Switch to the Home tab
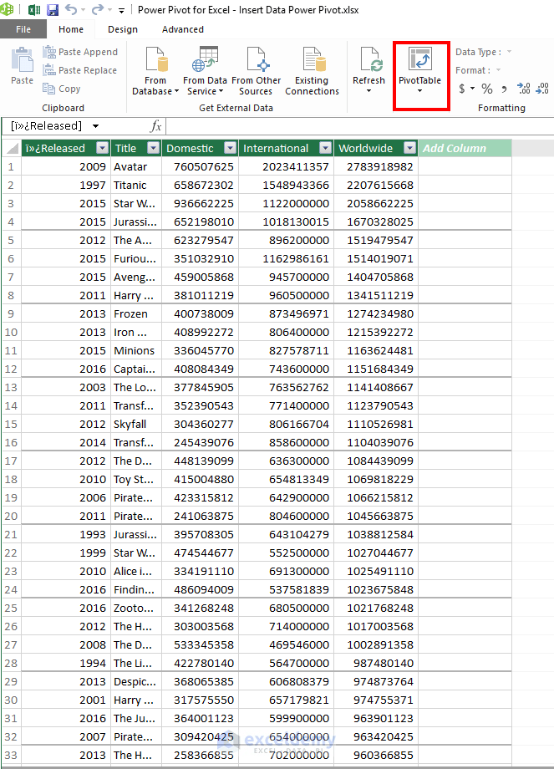 point(71,29)
